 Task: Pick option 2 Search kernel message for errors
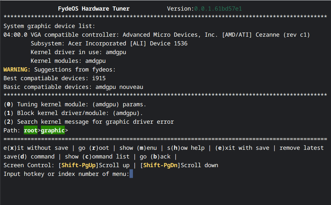[x=89, y=121]
